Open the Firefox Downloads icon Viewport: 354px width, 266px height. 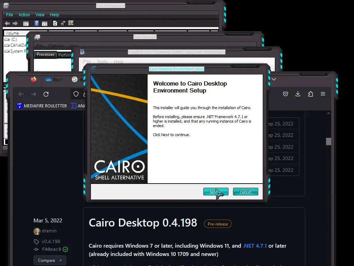[298, 94]
